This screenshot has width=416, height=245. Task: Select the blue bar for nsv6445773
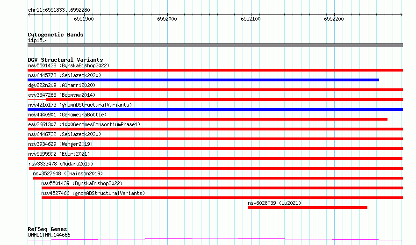[x=203, y=80]
